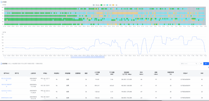The width and height of the screenshot is (209, 101).
Task: Select the online time 2025/08/29 11:17:39 cell
Action: click(33, 79)
